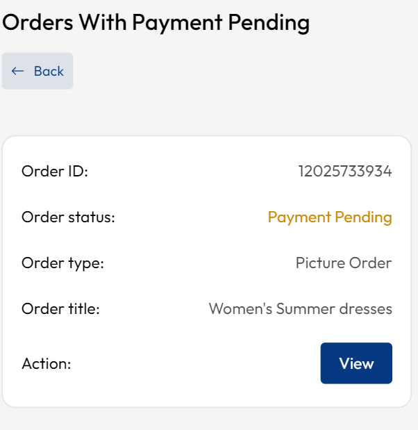Go back using the Back button
The width and height of the screenshot is (418, 430).
click(37, 71)
